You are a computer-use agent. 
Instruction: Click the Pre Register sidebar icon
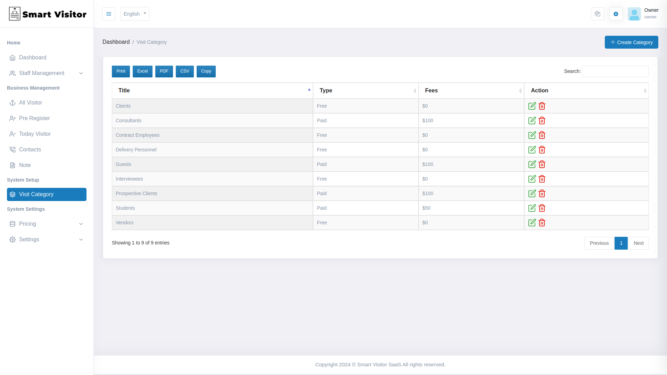click(13, 118)
